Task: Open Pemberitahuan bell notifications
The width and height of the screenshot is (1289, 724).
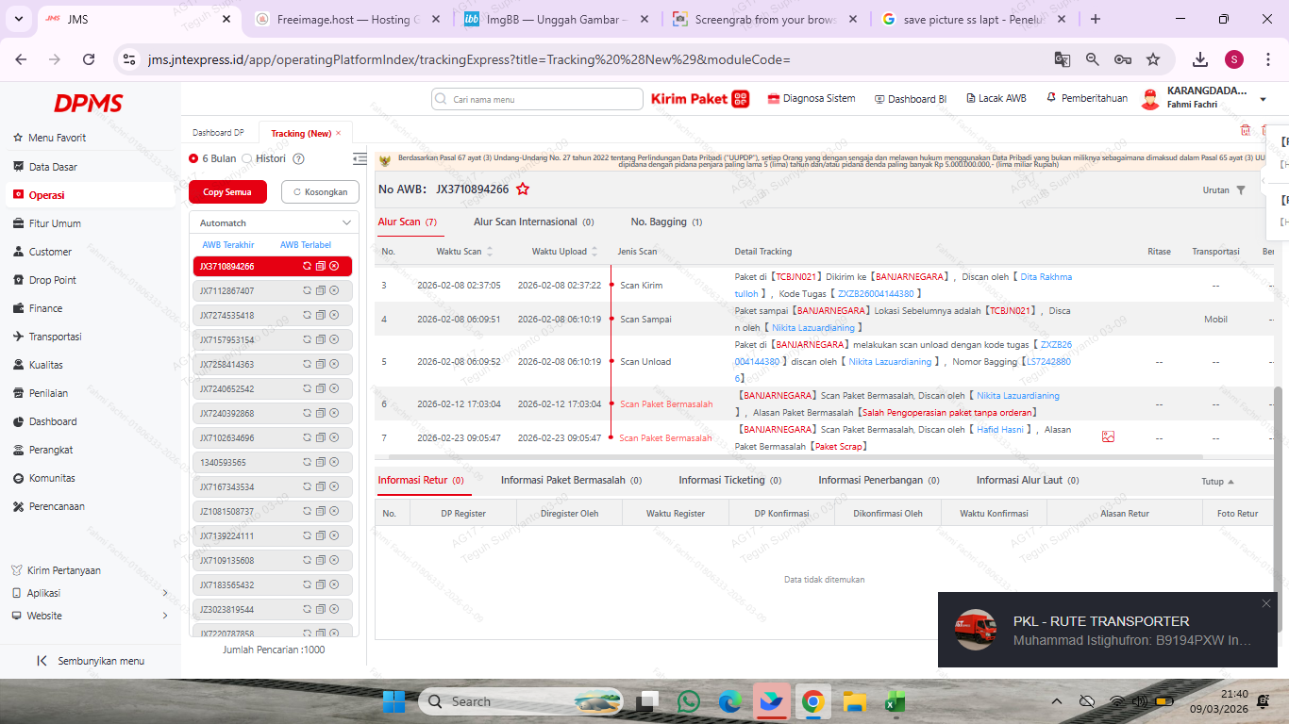Action: pyautogui.click(x=1051, y=98)
